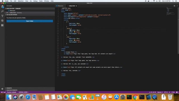Click orange color swatch in .horse rule
This screenshot has width=179, height=101.
point(74,32)
